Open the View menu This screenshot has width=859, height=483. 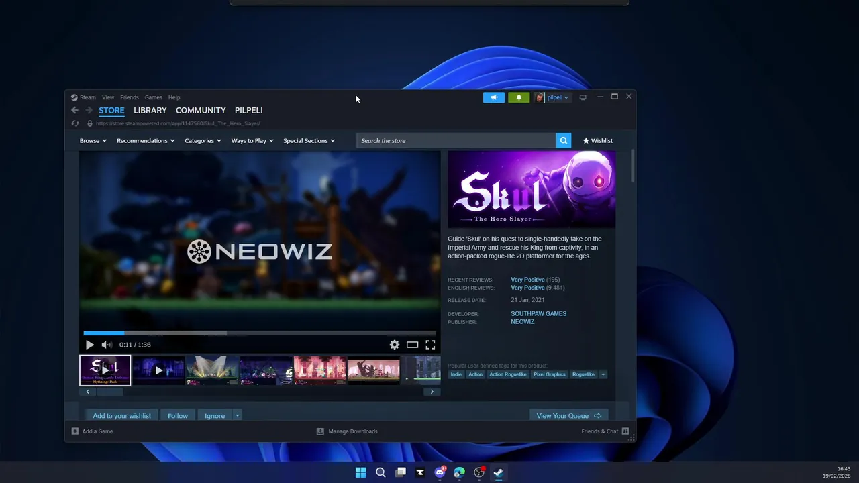tap(108, 97)
